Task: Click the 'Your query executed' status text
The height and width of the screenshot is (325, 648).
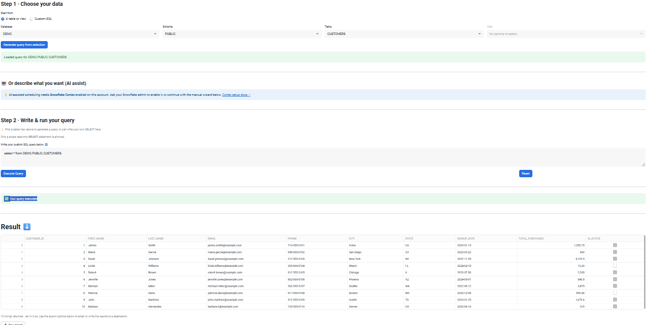Action: point(23,199)
